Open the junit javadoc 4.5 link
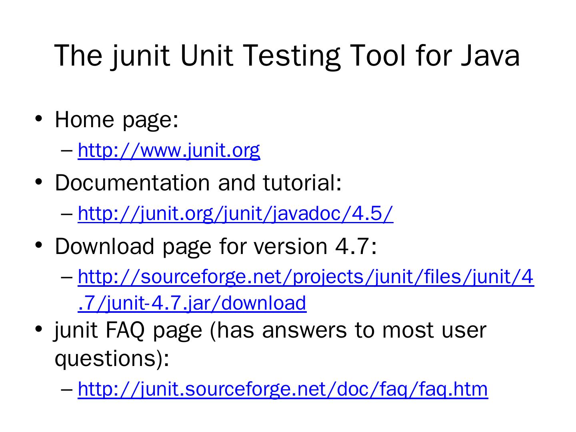 235,214
